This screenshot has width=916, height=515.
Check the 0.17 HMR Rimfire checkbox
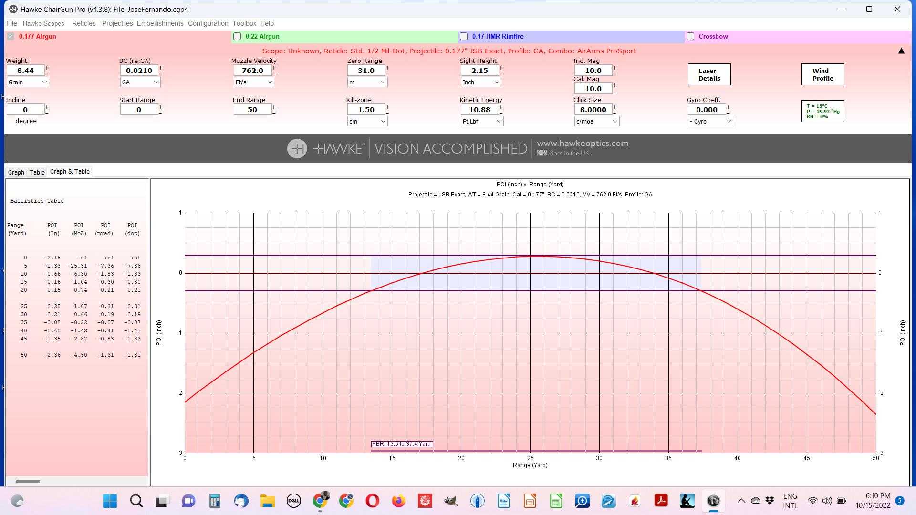(x=464, y=37)
